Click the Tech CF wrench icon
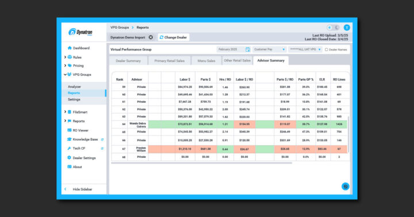 pos(70,148)
